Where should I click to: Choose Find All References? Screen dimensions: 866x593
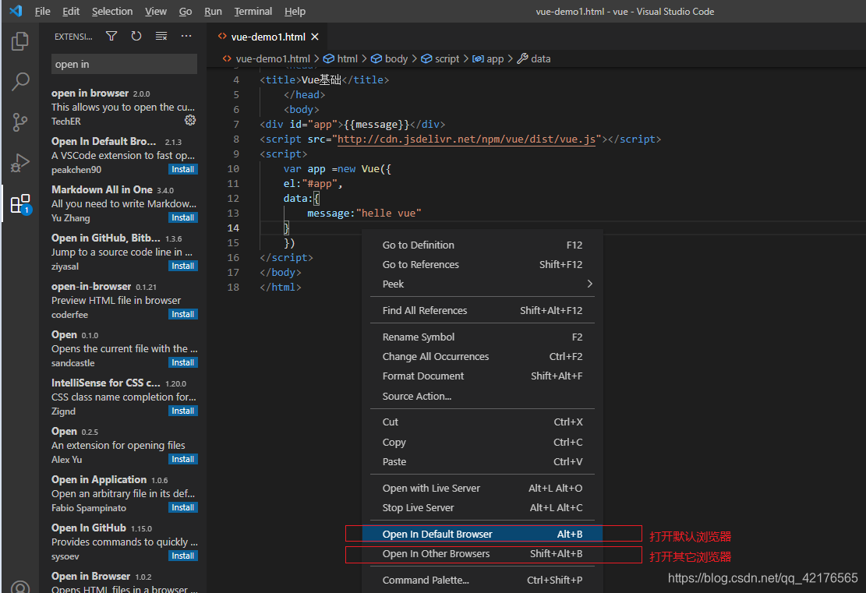(x=482, y=310)
